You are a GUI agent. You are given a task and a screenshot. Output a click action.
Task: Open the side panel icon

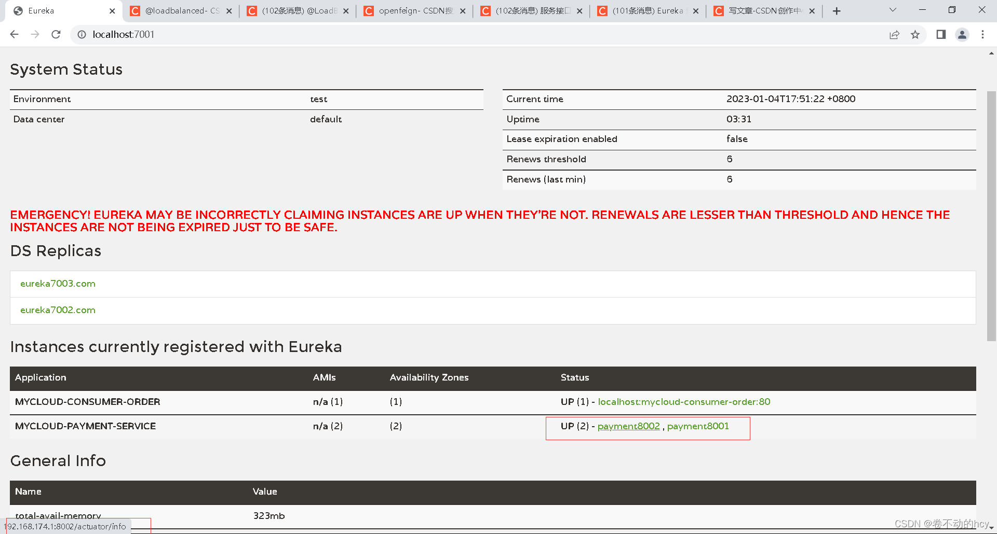940,34
